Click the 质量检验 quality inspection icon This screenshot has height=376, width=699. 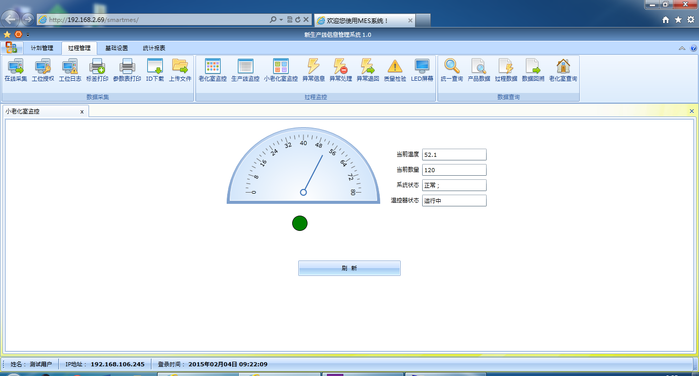point(395,70)
